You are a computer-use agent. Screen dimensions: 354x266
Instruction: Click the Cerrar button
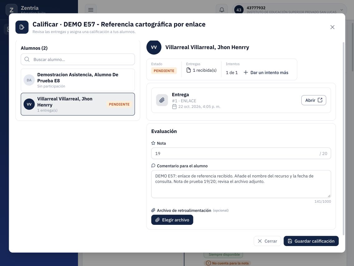(x=267, y=241)
